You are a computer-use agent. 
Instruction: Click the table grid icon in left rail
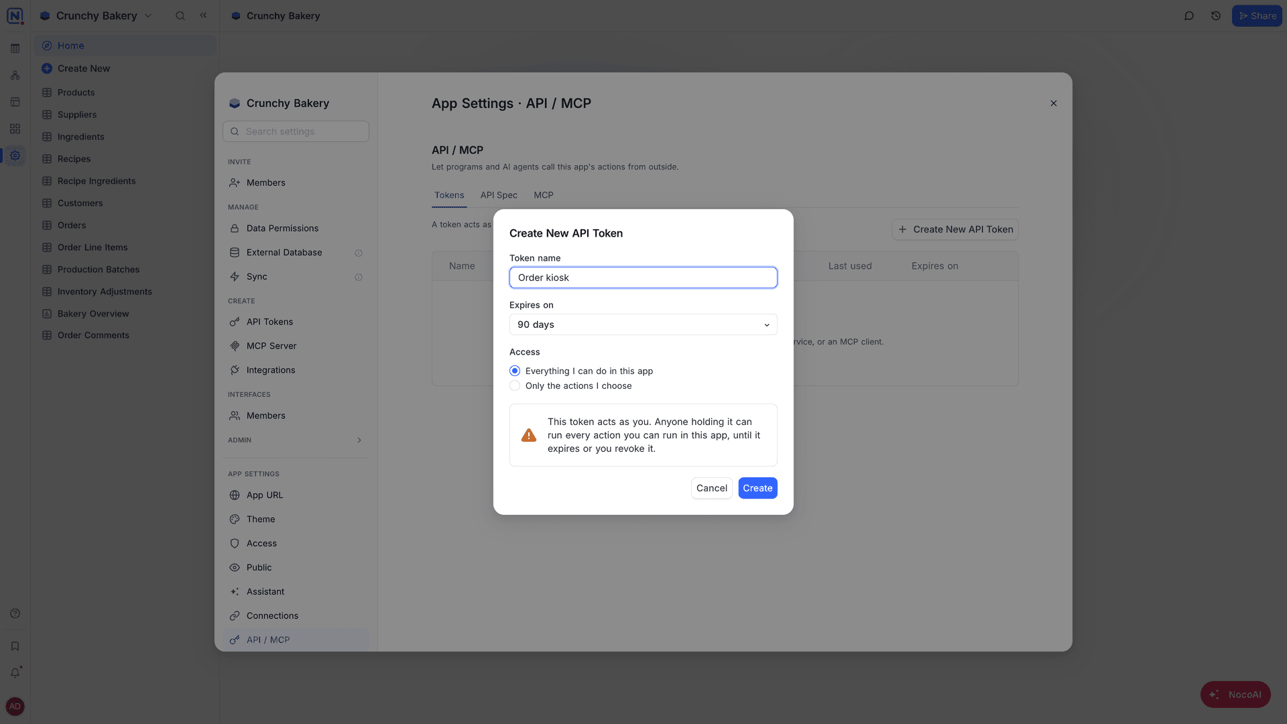pyautogui.click(x=15, y=48)
